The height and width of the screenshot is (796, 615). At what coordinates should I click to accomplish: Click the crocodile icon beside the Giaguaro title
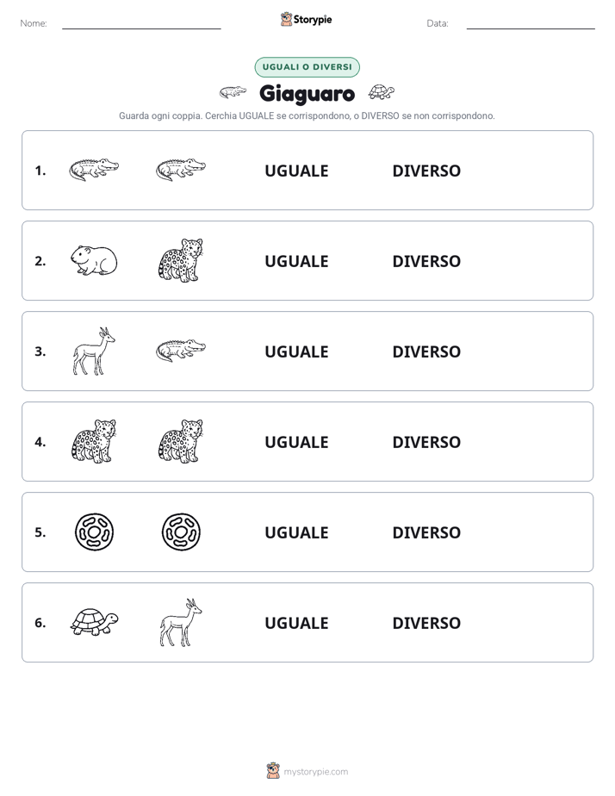(233, 92)
